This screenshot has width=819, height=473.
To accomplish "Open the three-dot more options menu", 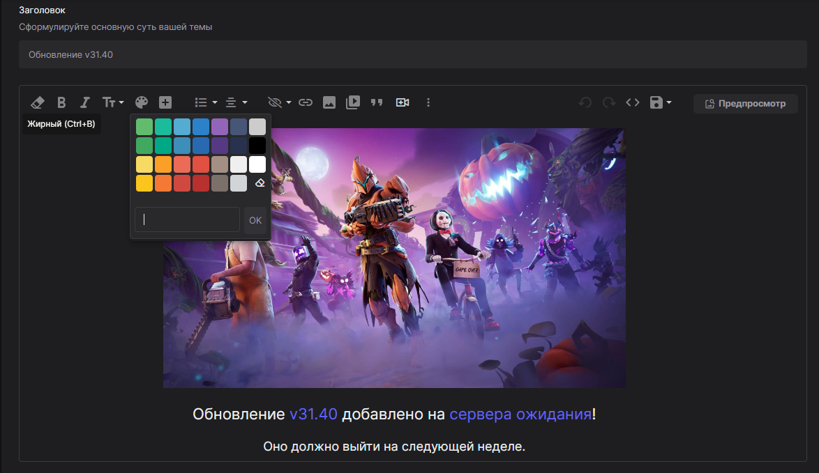I will click(428, 102).
